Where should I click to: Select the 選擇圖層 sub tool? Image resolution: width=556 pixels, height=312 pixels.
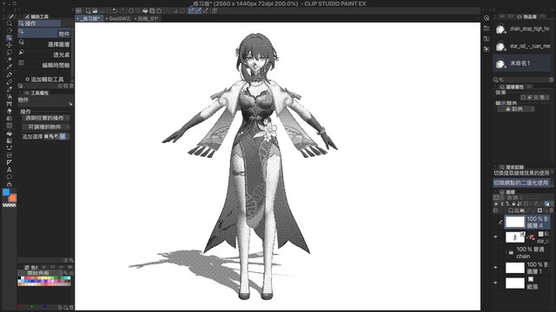pos(44,44)
